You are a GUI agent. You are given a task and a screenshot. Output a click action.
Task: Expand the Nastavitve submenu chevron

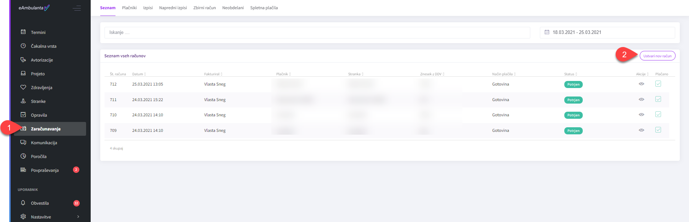[78, 217]
